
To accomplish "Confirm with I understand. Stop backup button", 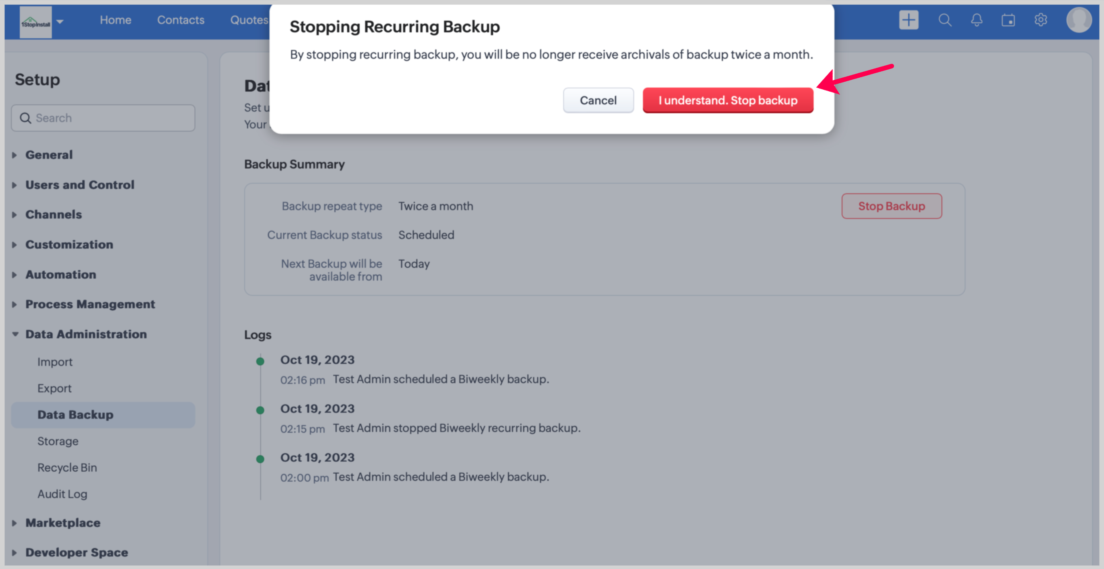I will coord(728,100).
